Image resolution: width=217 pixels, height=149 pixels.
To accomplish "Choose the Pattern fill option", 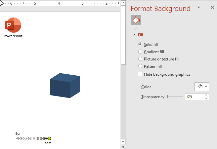I will (x=140, y=66).
